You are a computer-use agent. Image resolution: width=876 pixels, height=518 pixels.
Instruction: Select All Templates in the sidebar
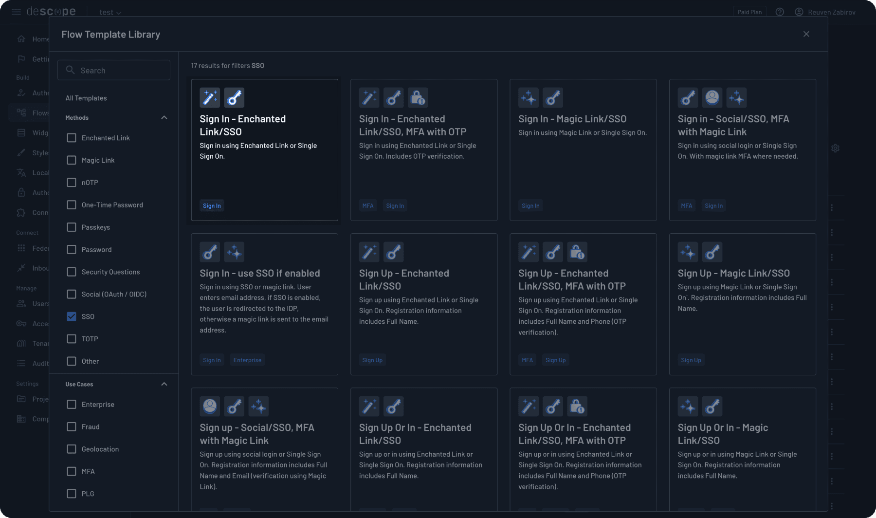(86, 98)
